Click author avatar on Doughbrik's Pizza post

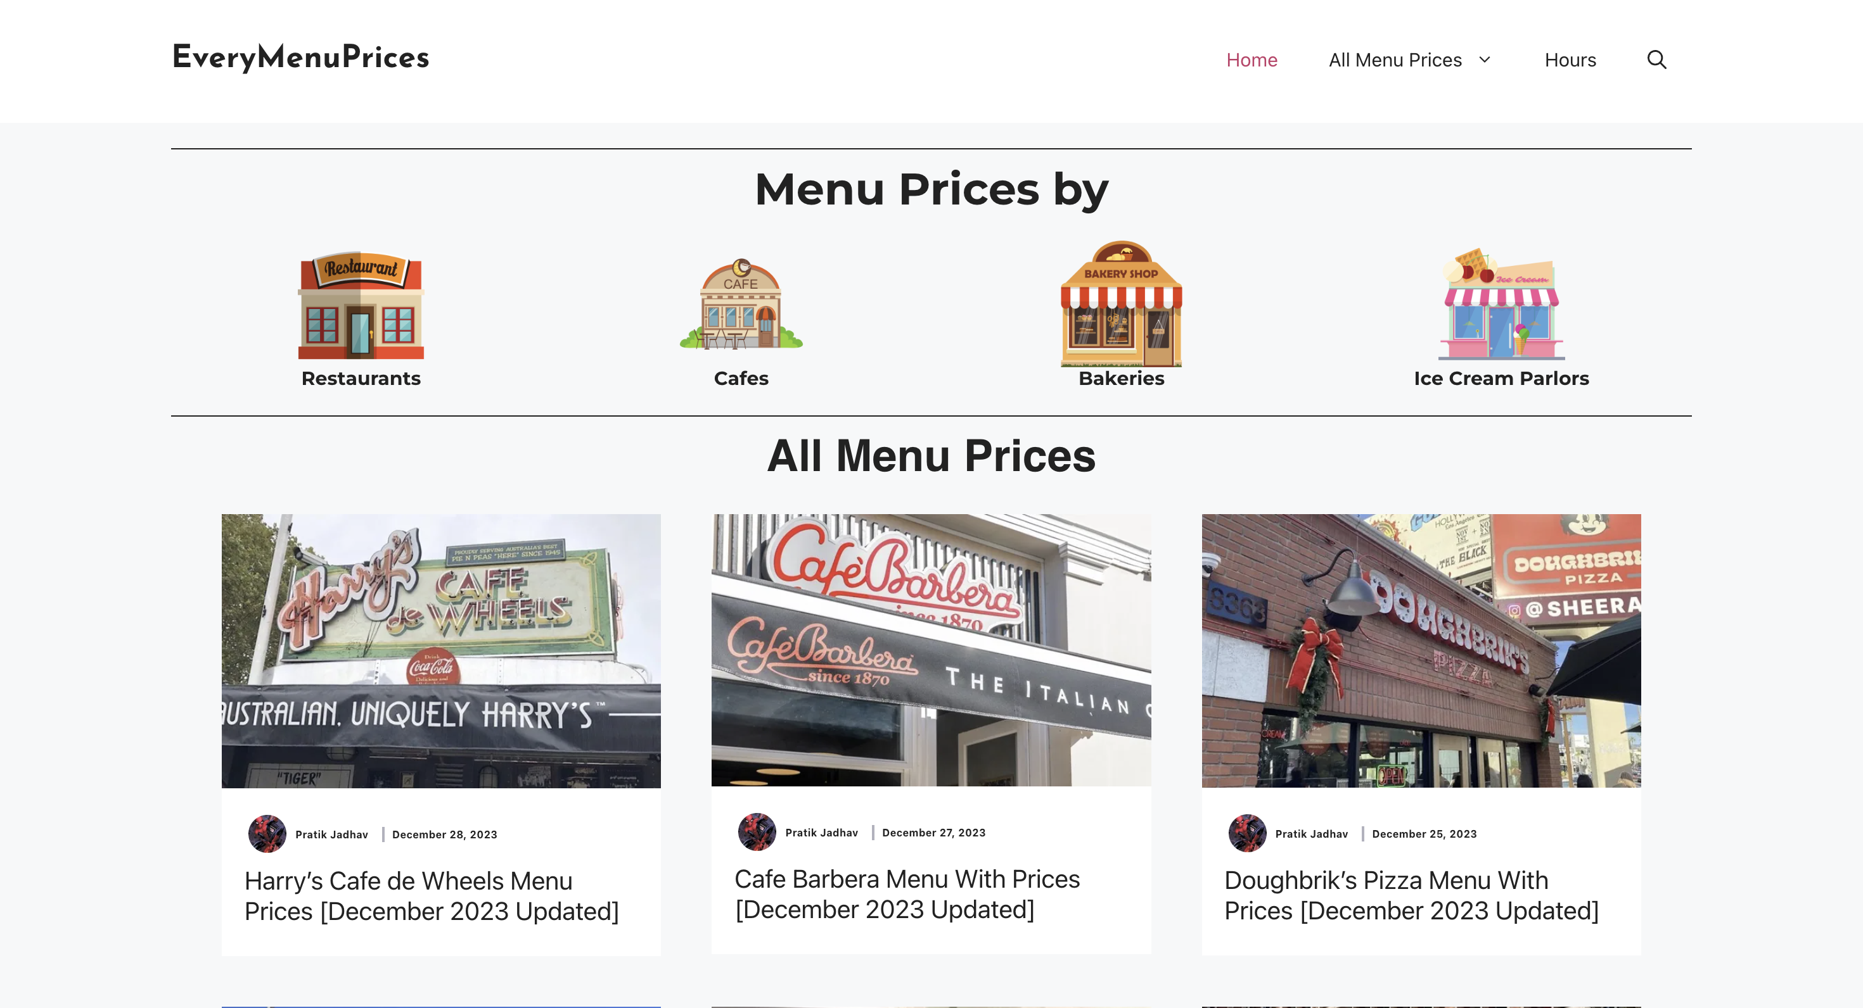click(x=1247, y=833)
